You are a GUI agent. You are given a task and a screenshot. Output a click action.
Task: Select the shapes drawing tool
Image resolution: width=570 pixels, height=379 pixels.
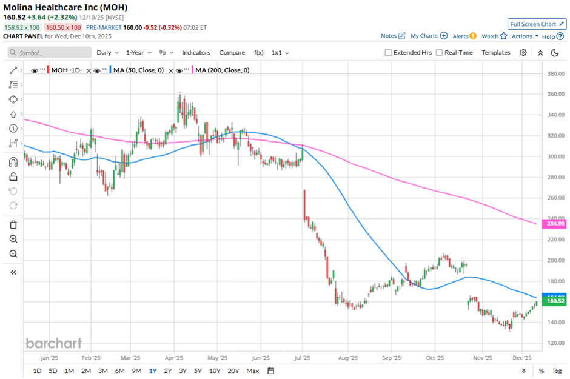tap(13, 99)
